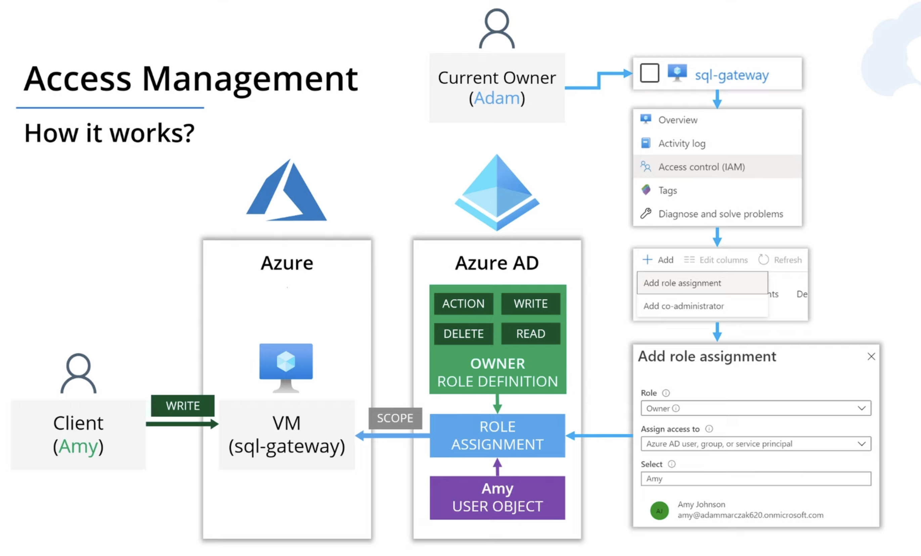Click amy@adammarczak620.onmicrosoft.com email text
This screenshot has width=921, height=556.
click(x=751, y=515)
